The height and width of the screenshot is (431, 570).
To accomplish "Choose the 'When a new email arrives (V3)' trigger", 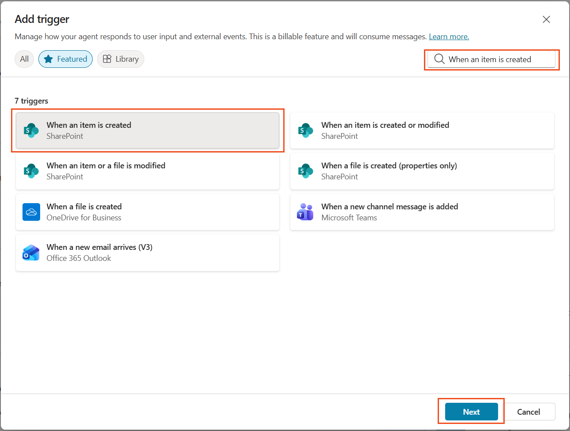I will pos(147,253).
